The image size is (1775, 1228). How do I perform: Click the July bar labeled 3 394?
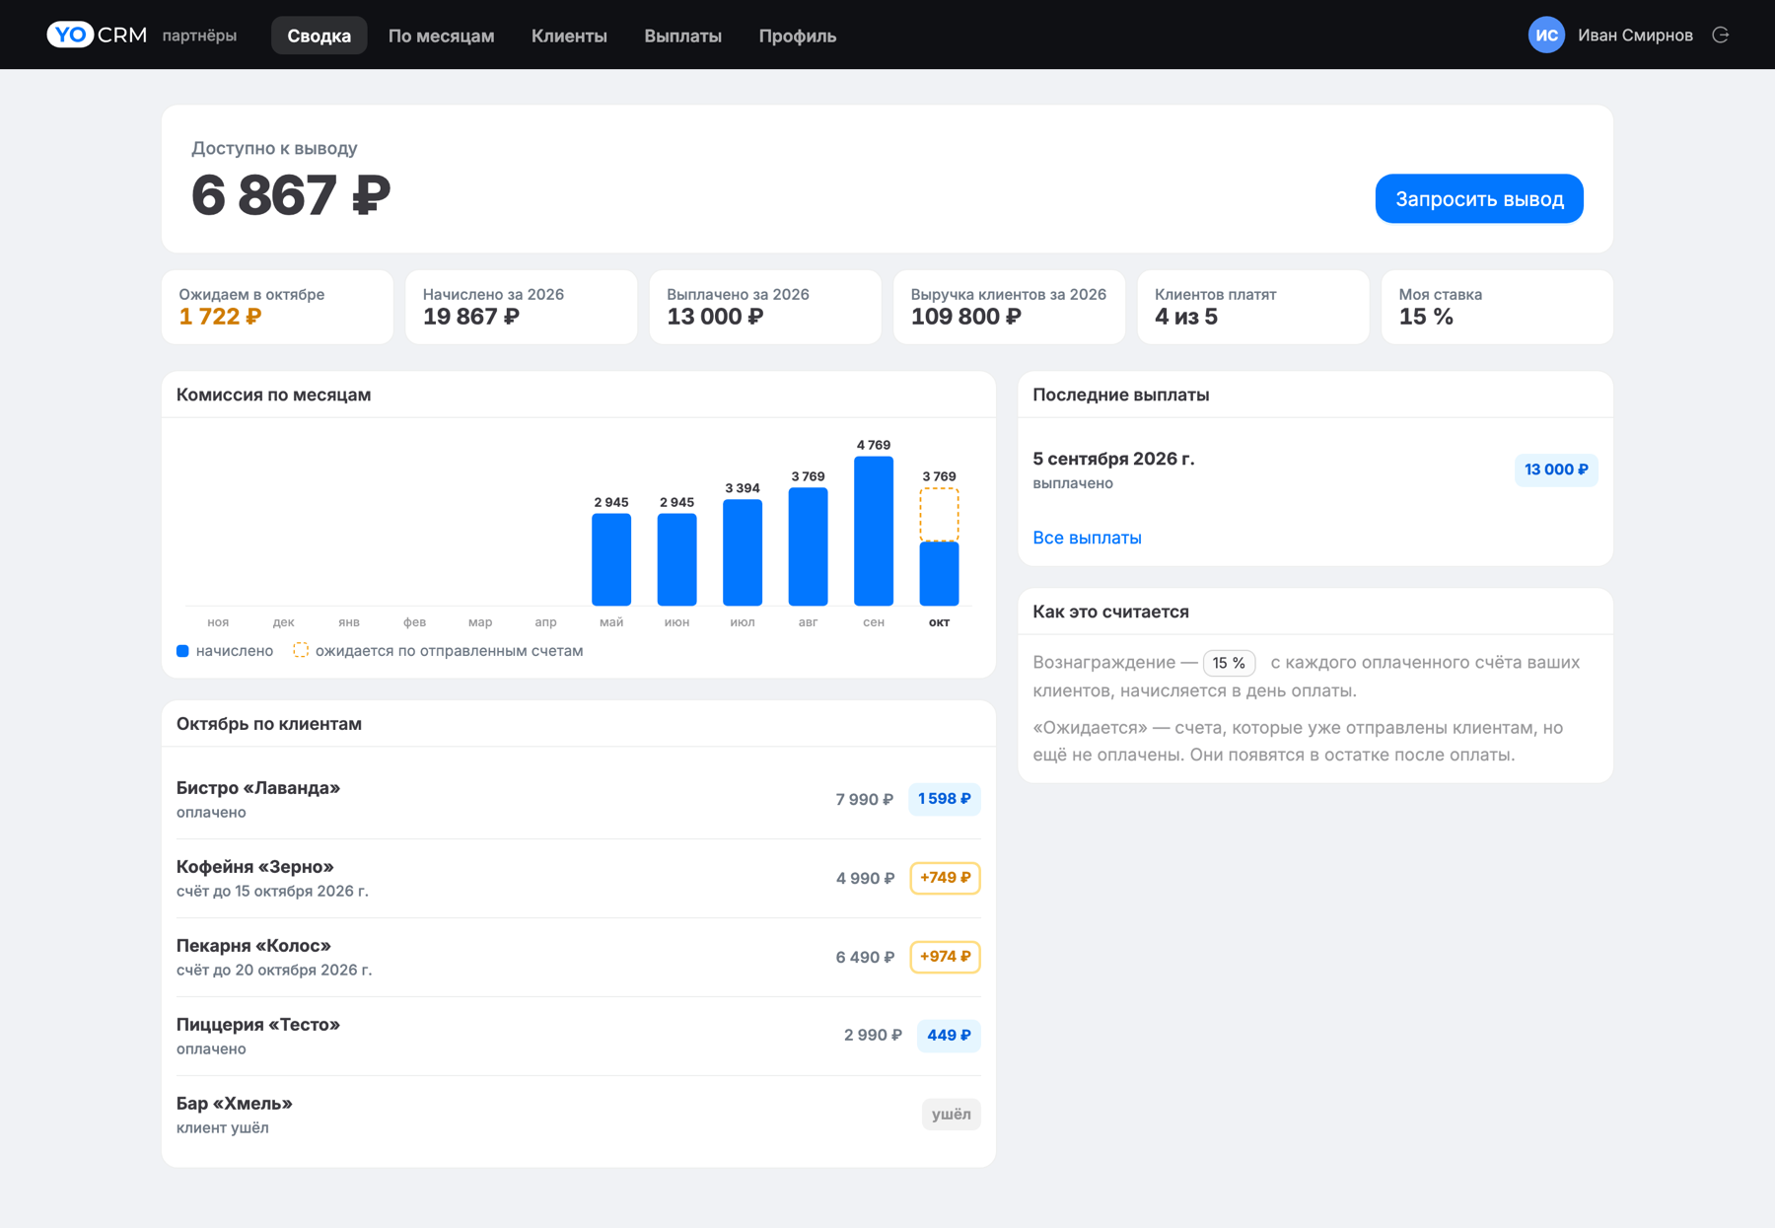pos(743,552)
